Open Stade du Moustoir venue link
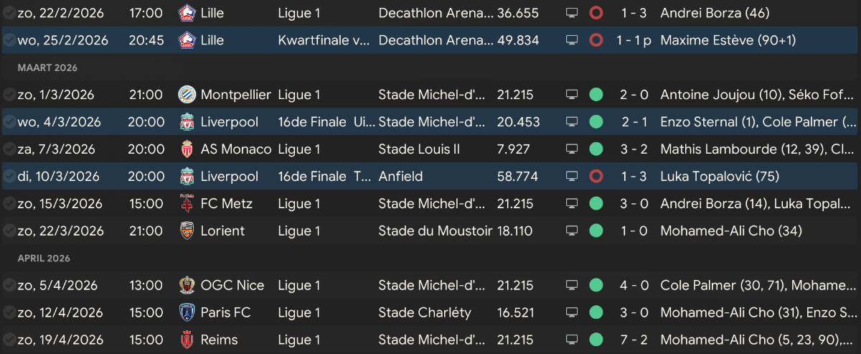The image size is (861, 354). pyautogui.click(x=436, y=231)
